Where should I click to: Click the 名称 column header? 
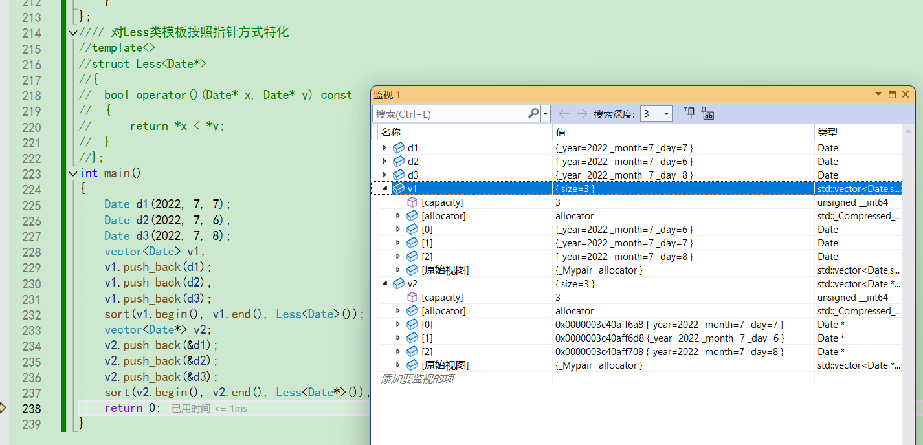coord(465,132)
